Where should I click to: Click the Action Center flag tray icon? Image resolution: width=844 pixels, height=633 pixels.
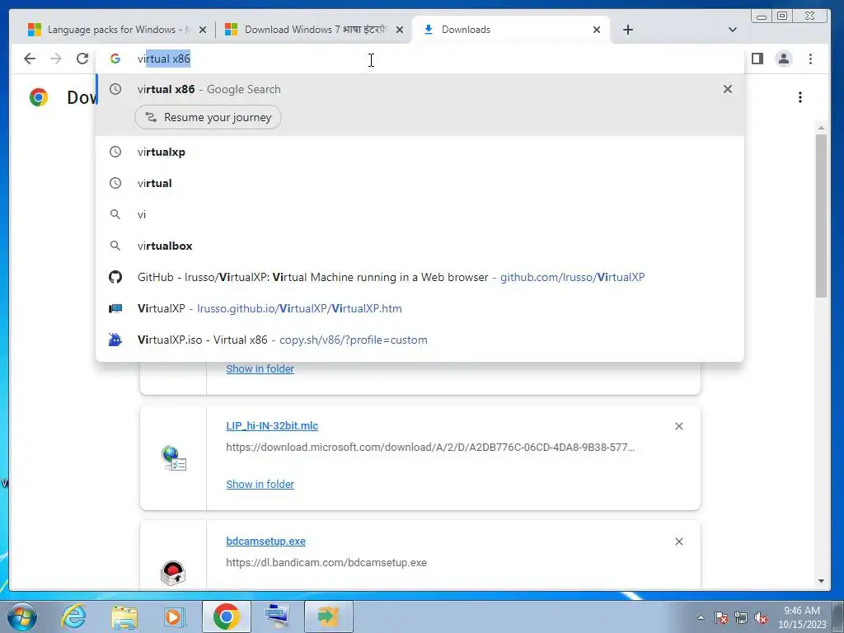pyautogui.click(x=721, y=617)
